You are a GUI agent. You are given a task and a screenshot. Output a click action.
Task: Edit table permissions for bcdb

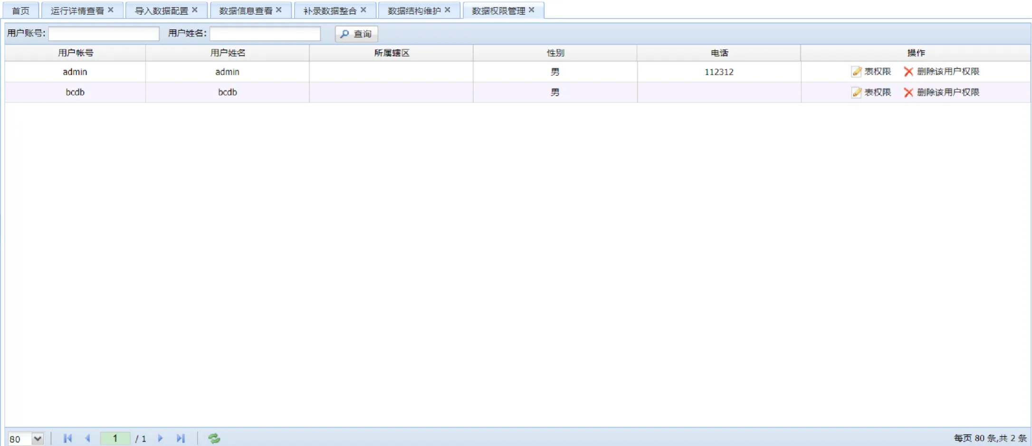pos(871,93)
